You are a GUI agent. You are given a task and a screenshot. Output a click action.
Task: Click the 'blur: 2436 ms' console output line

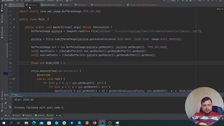tap(24, 99)
